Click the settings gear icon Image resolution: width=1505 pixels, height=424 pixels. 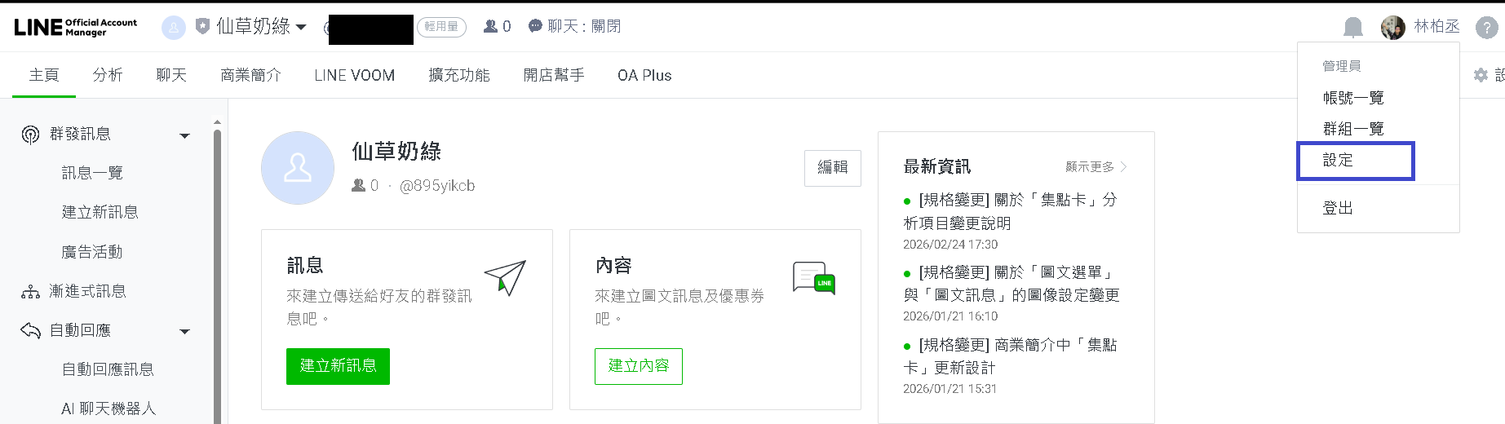1481,75
